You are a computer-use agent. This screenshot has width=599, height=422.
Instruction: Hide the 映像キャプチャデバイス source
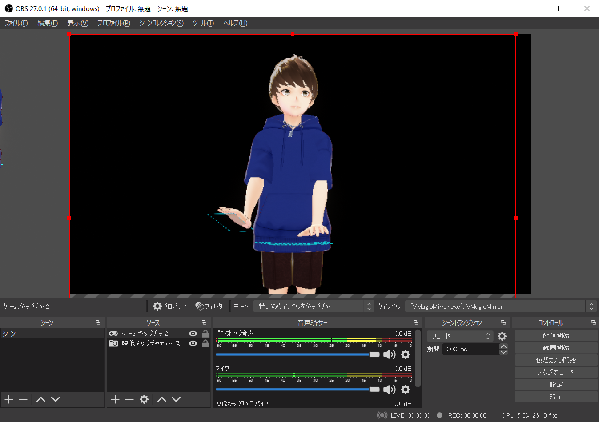coord(193,343)
